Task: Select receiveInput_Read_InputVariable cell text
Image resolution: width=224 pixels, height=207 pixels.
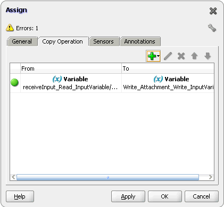Action: [70, 87]
